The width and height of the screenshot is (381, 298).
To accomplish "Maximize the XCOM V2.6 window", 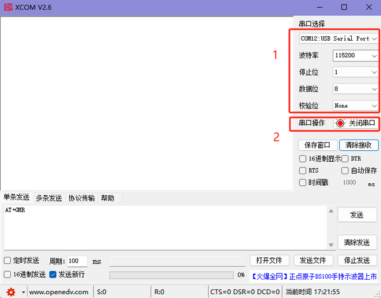I will pyautogui.click(x=344, y=7).
